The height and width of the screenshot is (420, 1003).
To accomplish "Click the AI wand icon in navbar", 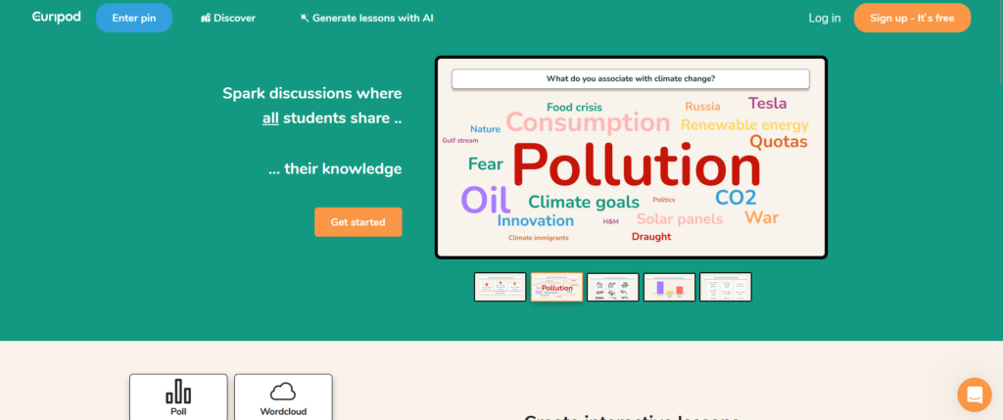I will [x=305, y=19].
